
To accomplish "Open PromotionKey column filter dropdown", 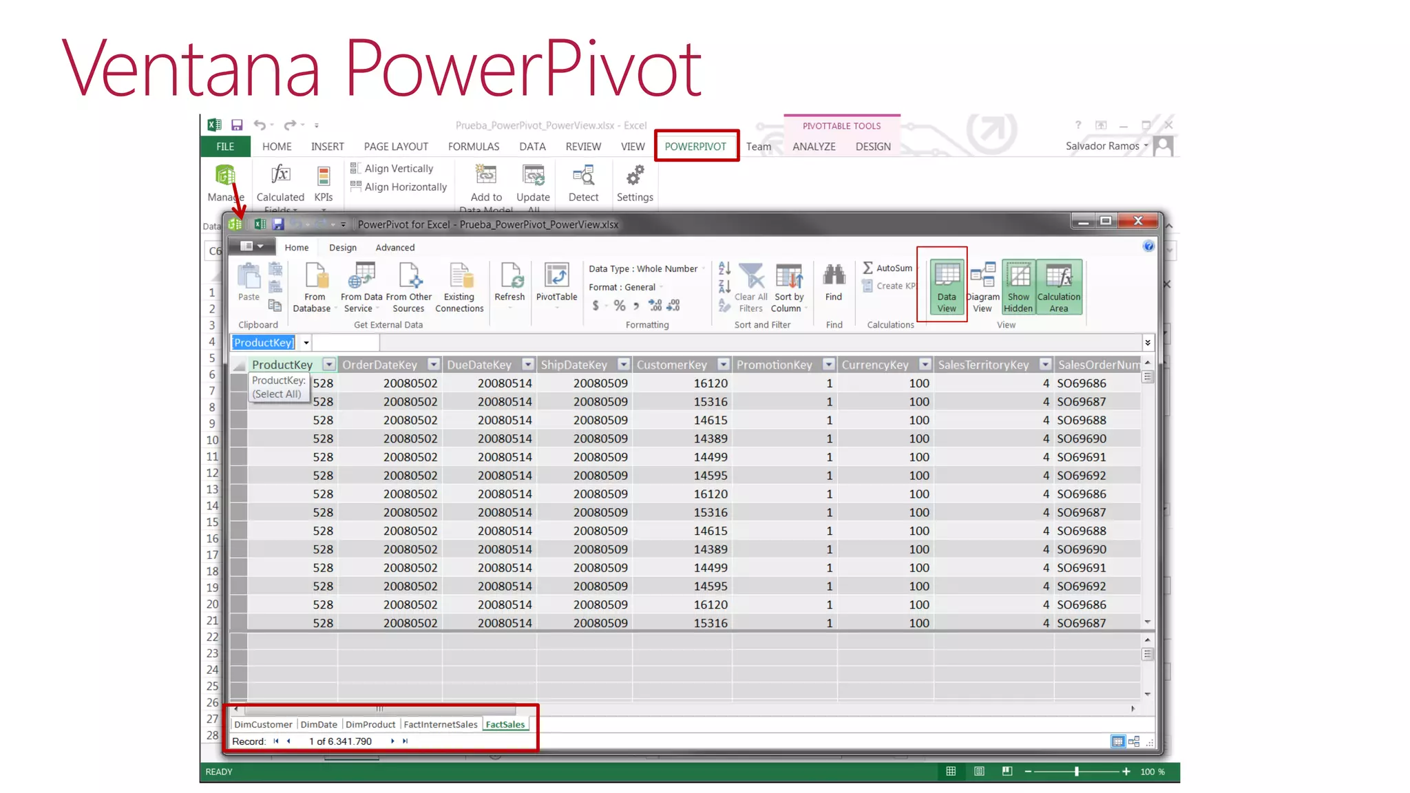I will (x=829, y=365).
